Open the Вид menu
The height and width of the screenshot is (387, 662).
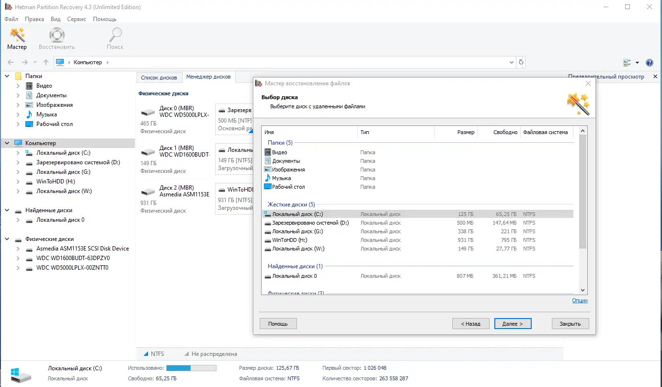(x=56, y=19)
